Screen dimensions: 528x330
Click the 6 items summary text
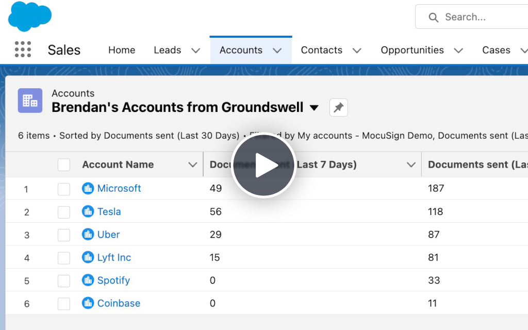tap(34, 136)
